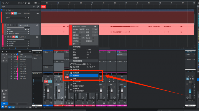Tick the loop checkbox in event inspector

[80, 44]
